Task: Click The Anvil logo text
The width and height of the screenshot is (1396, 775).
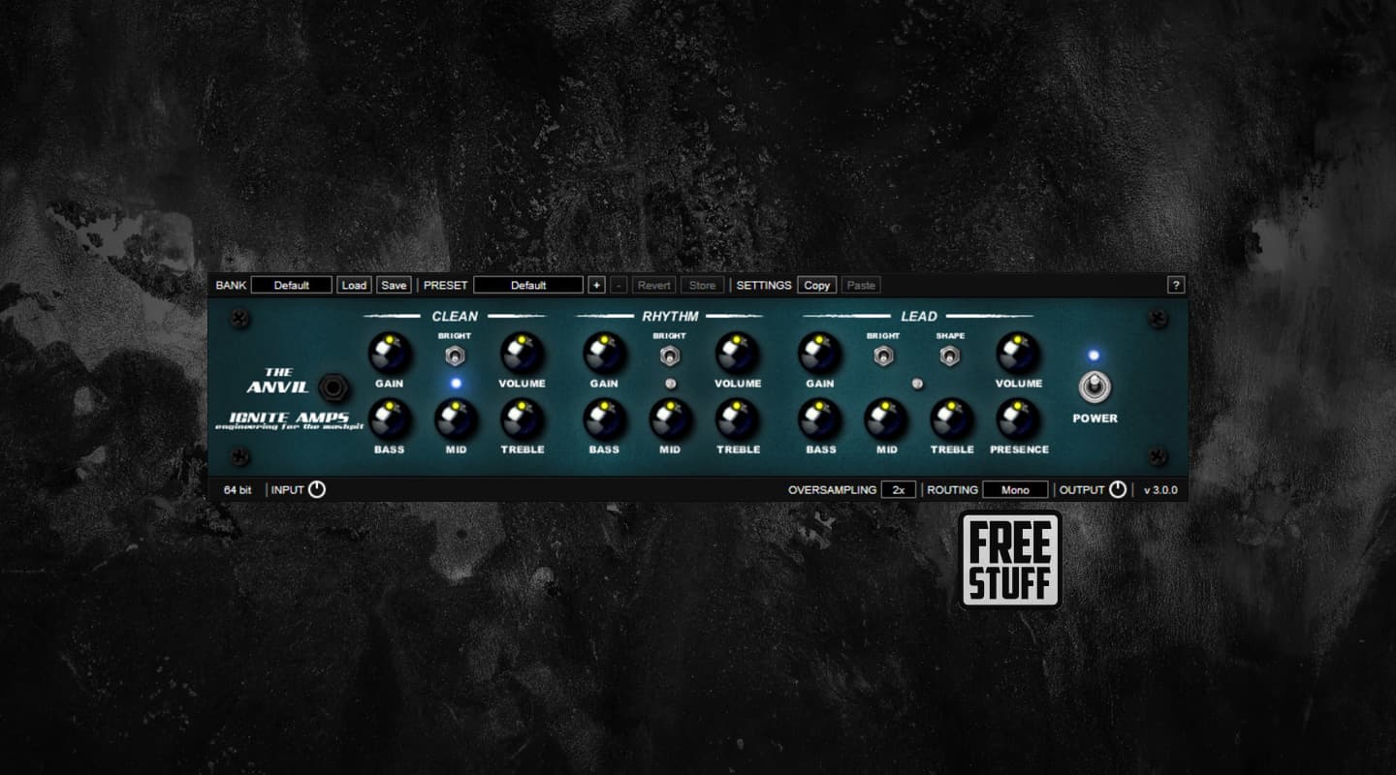Action: tap(280, 381)
